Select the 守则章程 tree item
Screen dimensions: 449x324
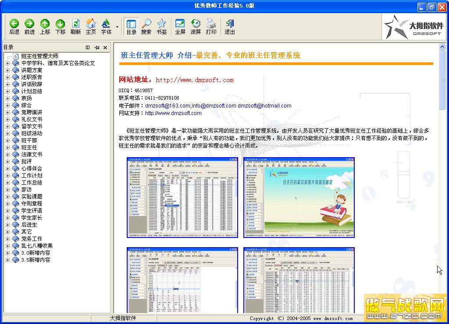coord(32,204)
